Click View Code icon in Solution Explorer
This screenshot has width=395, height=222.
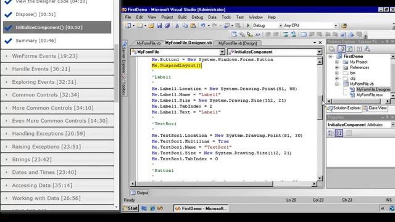(x=359, y=49)
